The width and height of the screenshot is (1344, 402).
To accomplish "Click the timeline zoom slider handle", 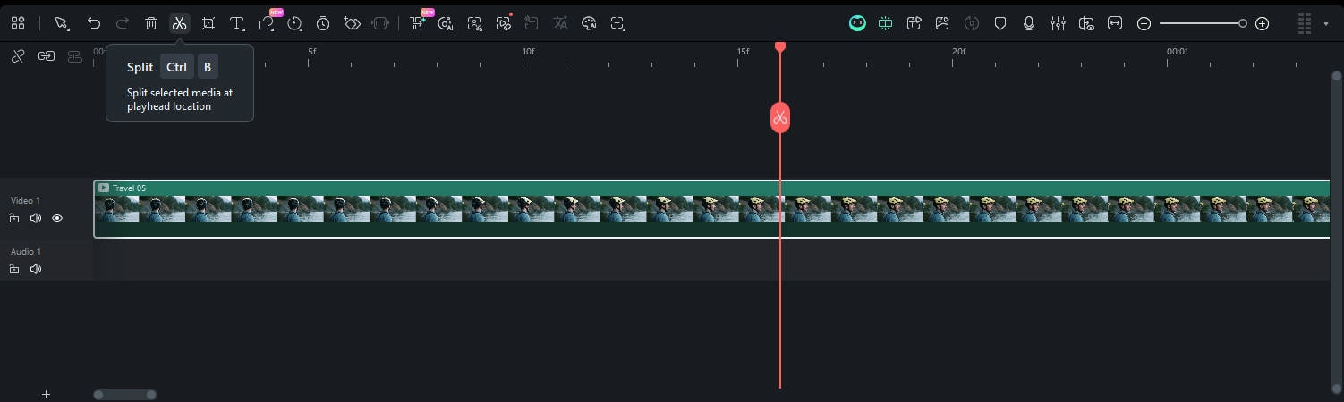I will point(1242,24).
